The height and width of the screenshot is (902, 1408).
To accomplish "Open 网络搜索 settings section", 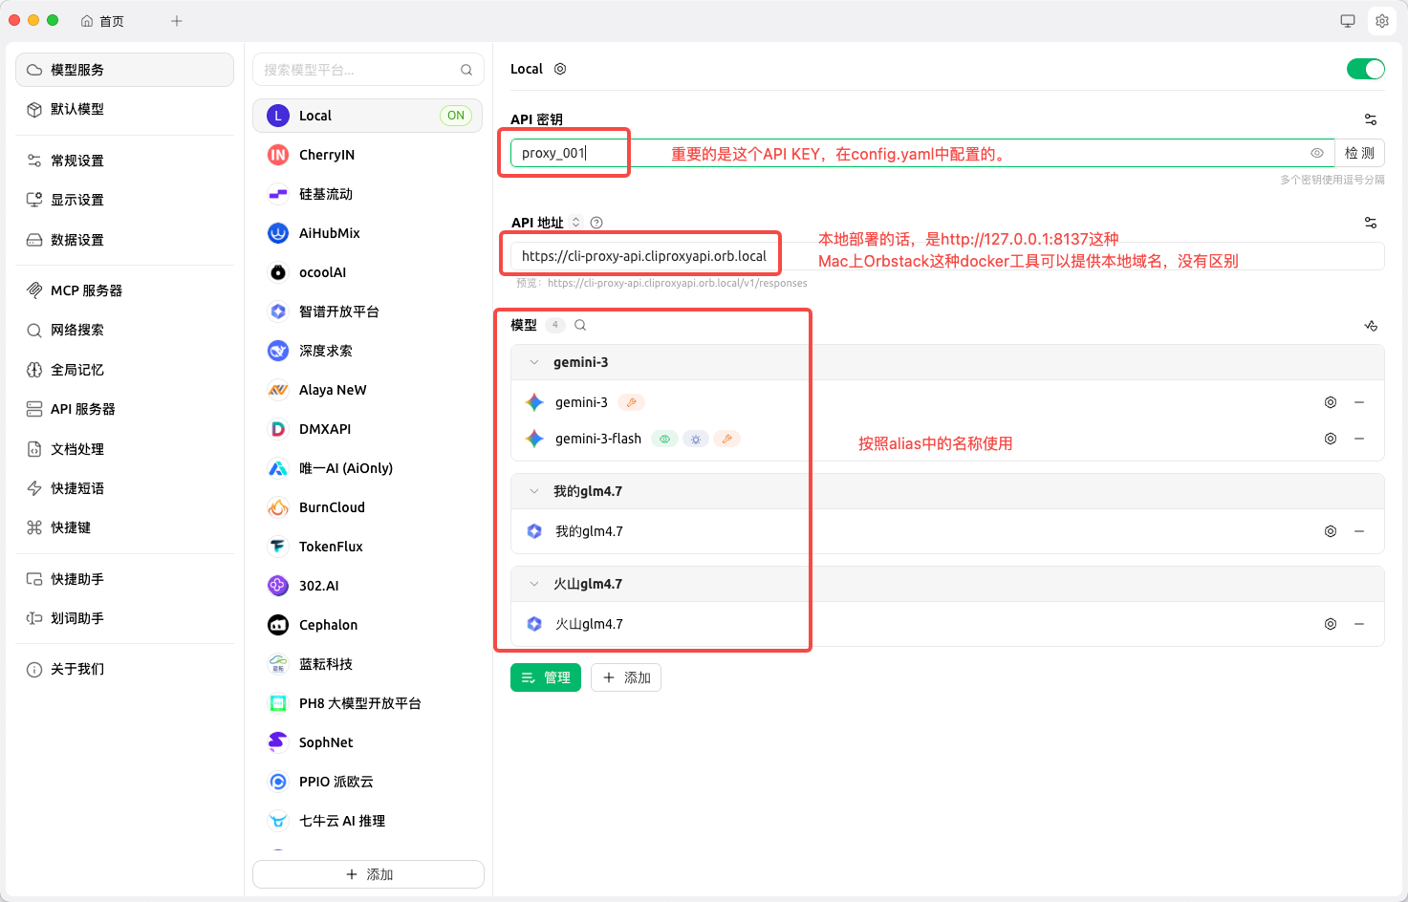I will [125, 330].
